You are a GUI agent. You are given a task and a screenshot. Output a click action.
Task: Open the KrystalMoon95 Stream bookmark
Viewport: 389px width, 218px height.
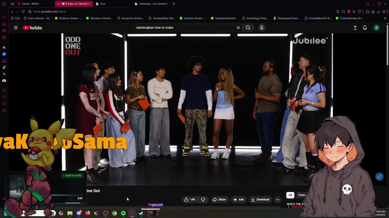(318, 18)
